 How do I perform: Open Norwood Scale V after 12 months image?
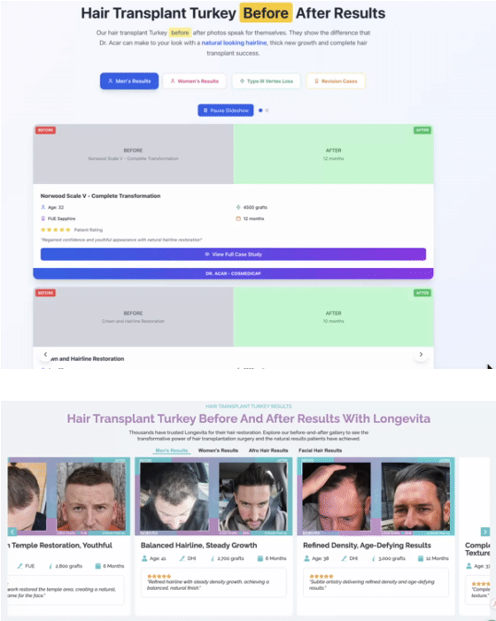pos(333,154)
